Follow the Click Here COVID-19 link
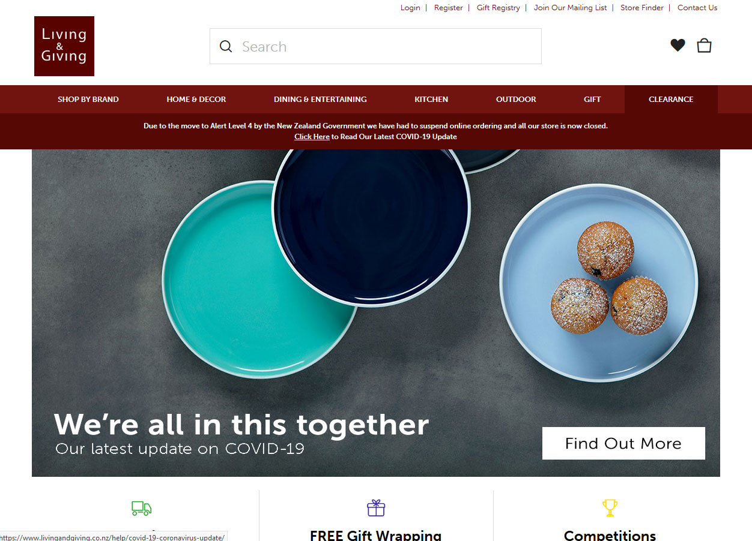 312,137
